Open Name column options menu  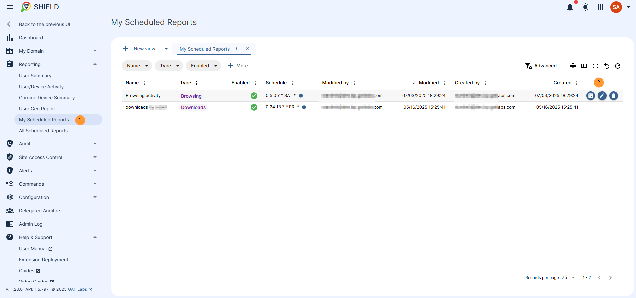(144, 83)
